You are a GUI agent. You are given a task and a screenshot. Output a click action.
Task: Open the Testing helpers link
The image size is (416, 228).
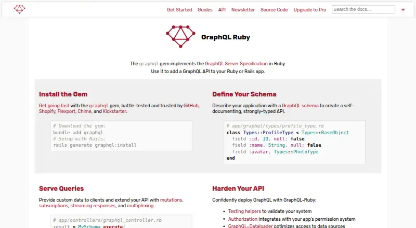pos(244,211)
